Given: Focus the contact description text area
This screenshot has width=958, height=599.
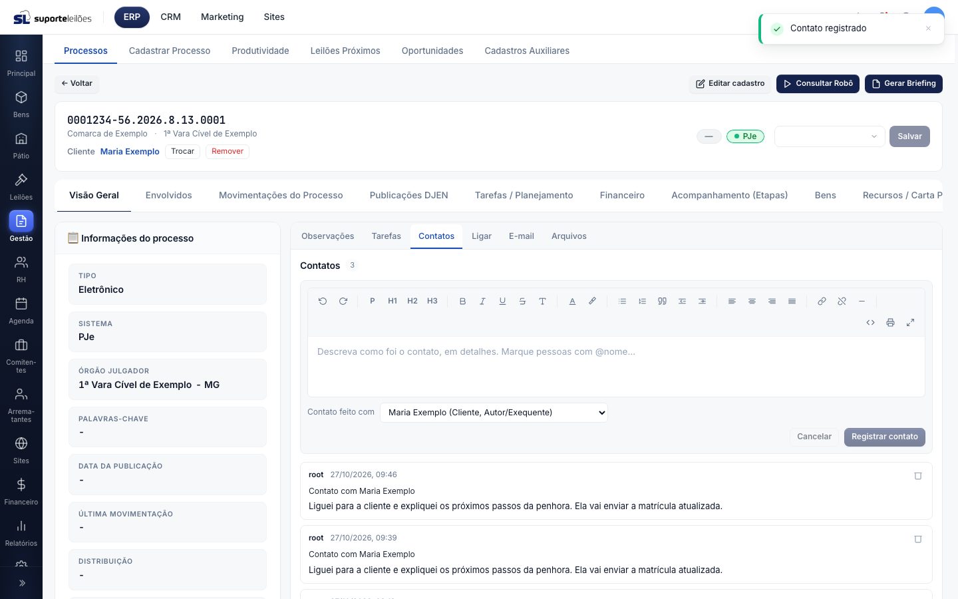Looking at the screenshot, I should point(616,366).
